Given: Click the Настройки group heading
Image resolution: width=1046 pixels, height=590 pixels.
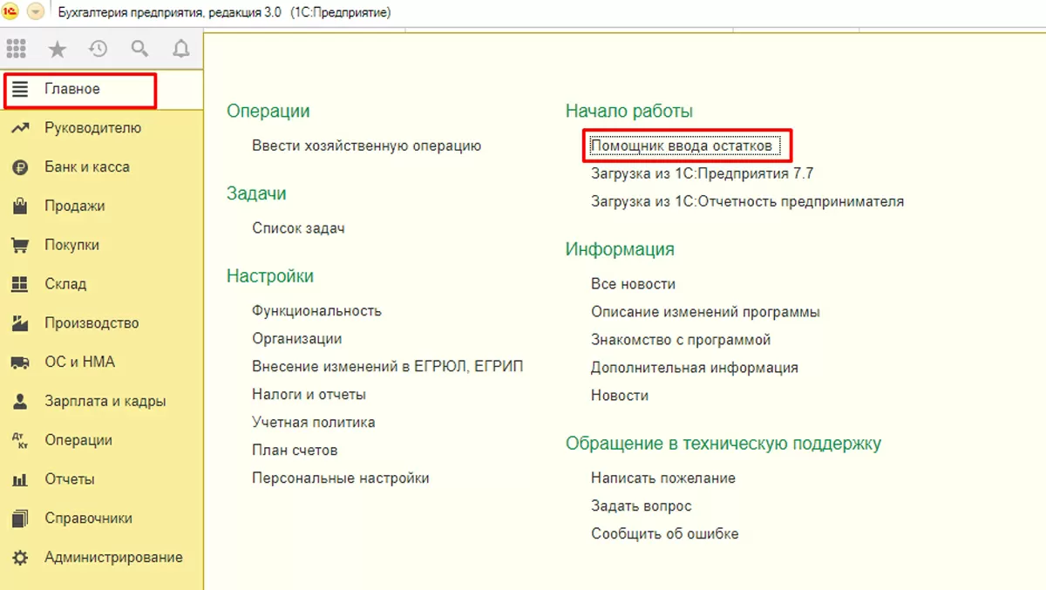Looking at the screenshot, I should 270,276.
